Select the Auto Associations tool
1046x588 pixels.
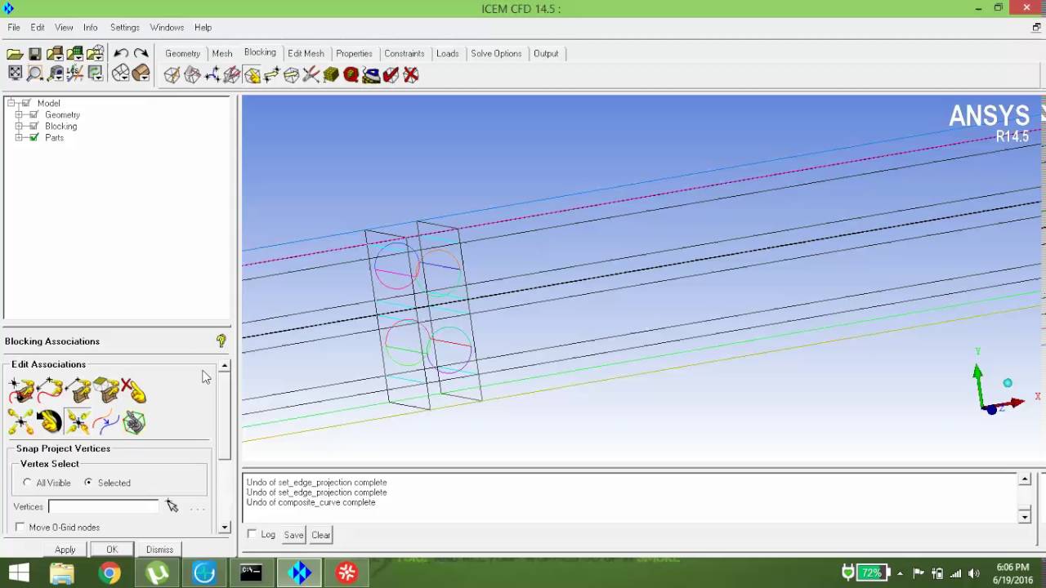[x=133, y=421]
